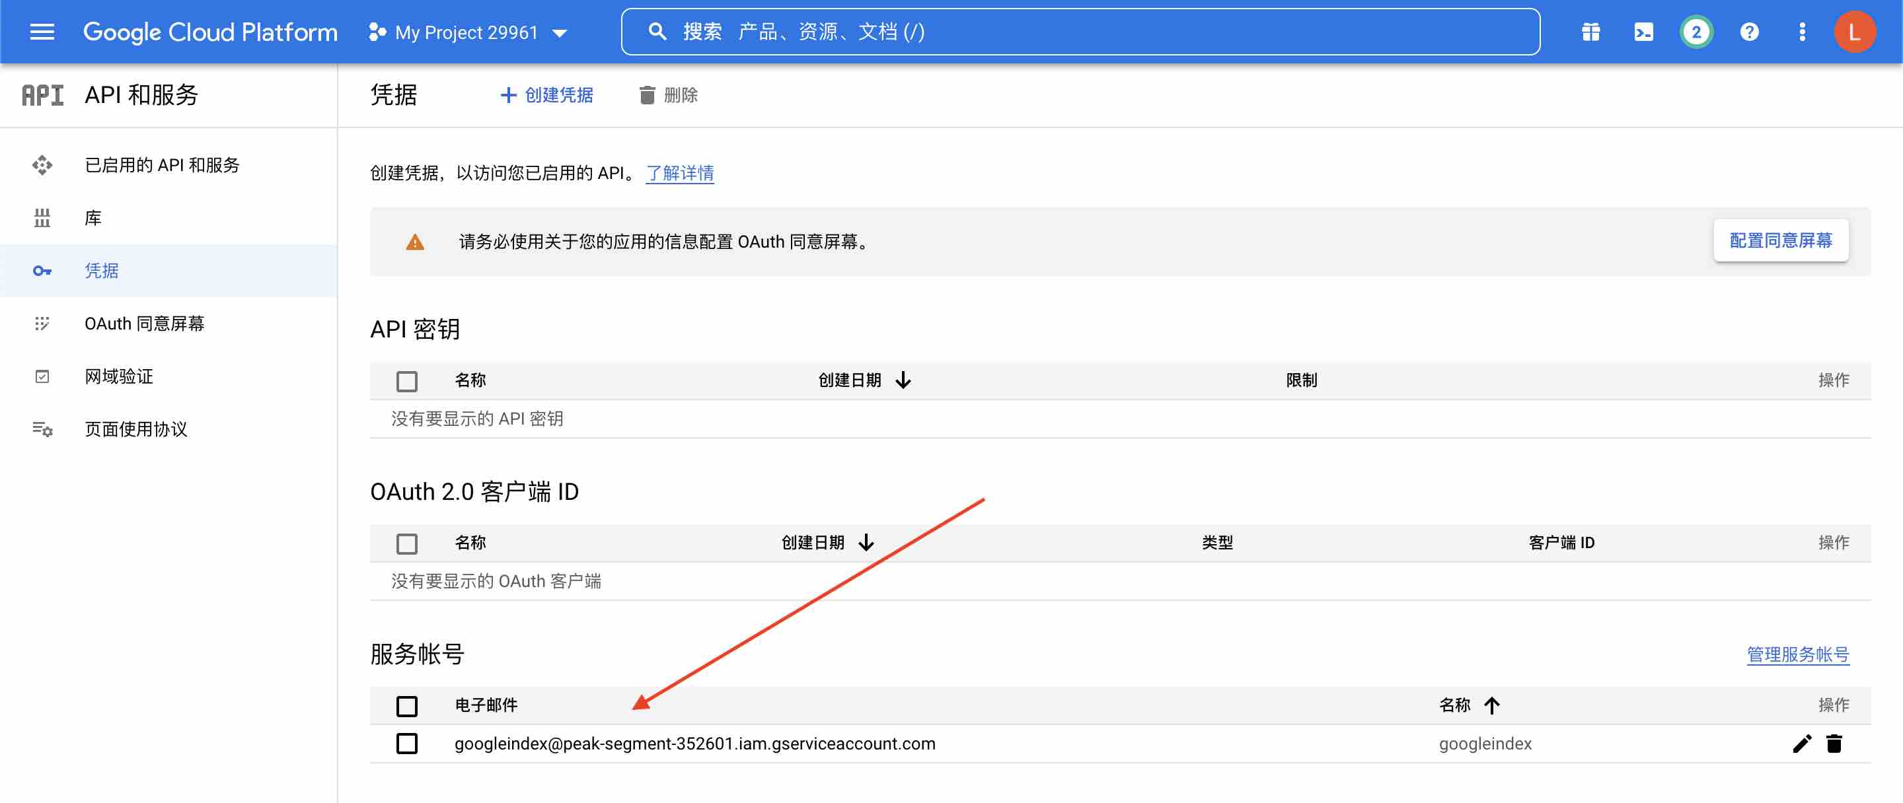Open the hamburger navigation menu

pos(42,32)
